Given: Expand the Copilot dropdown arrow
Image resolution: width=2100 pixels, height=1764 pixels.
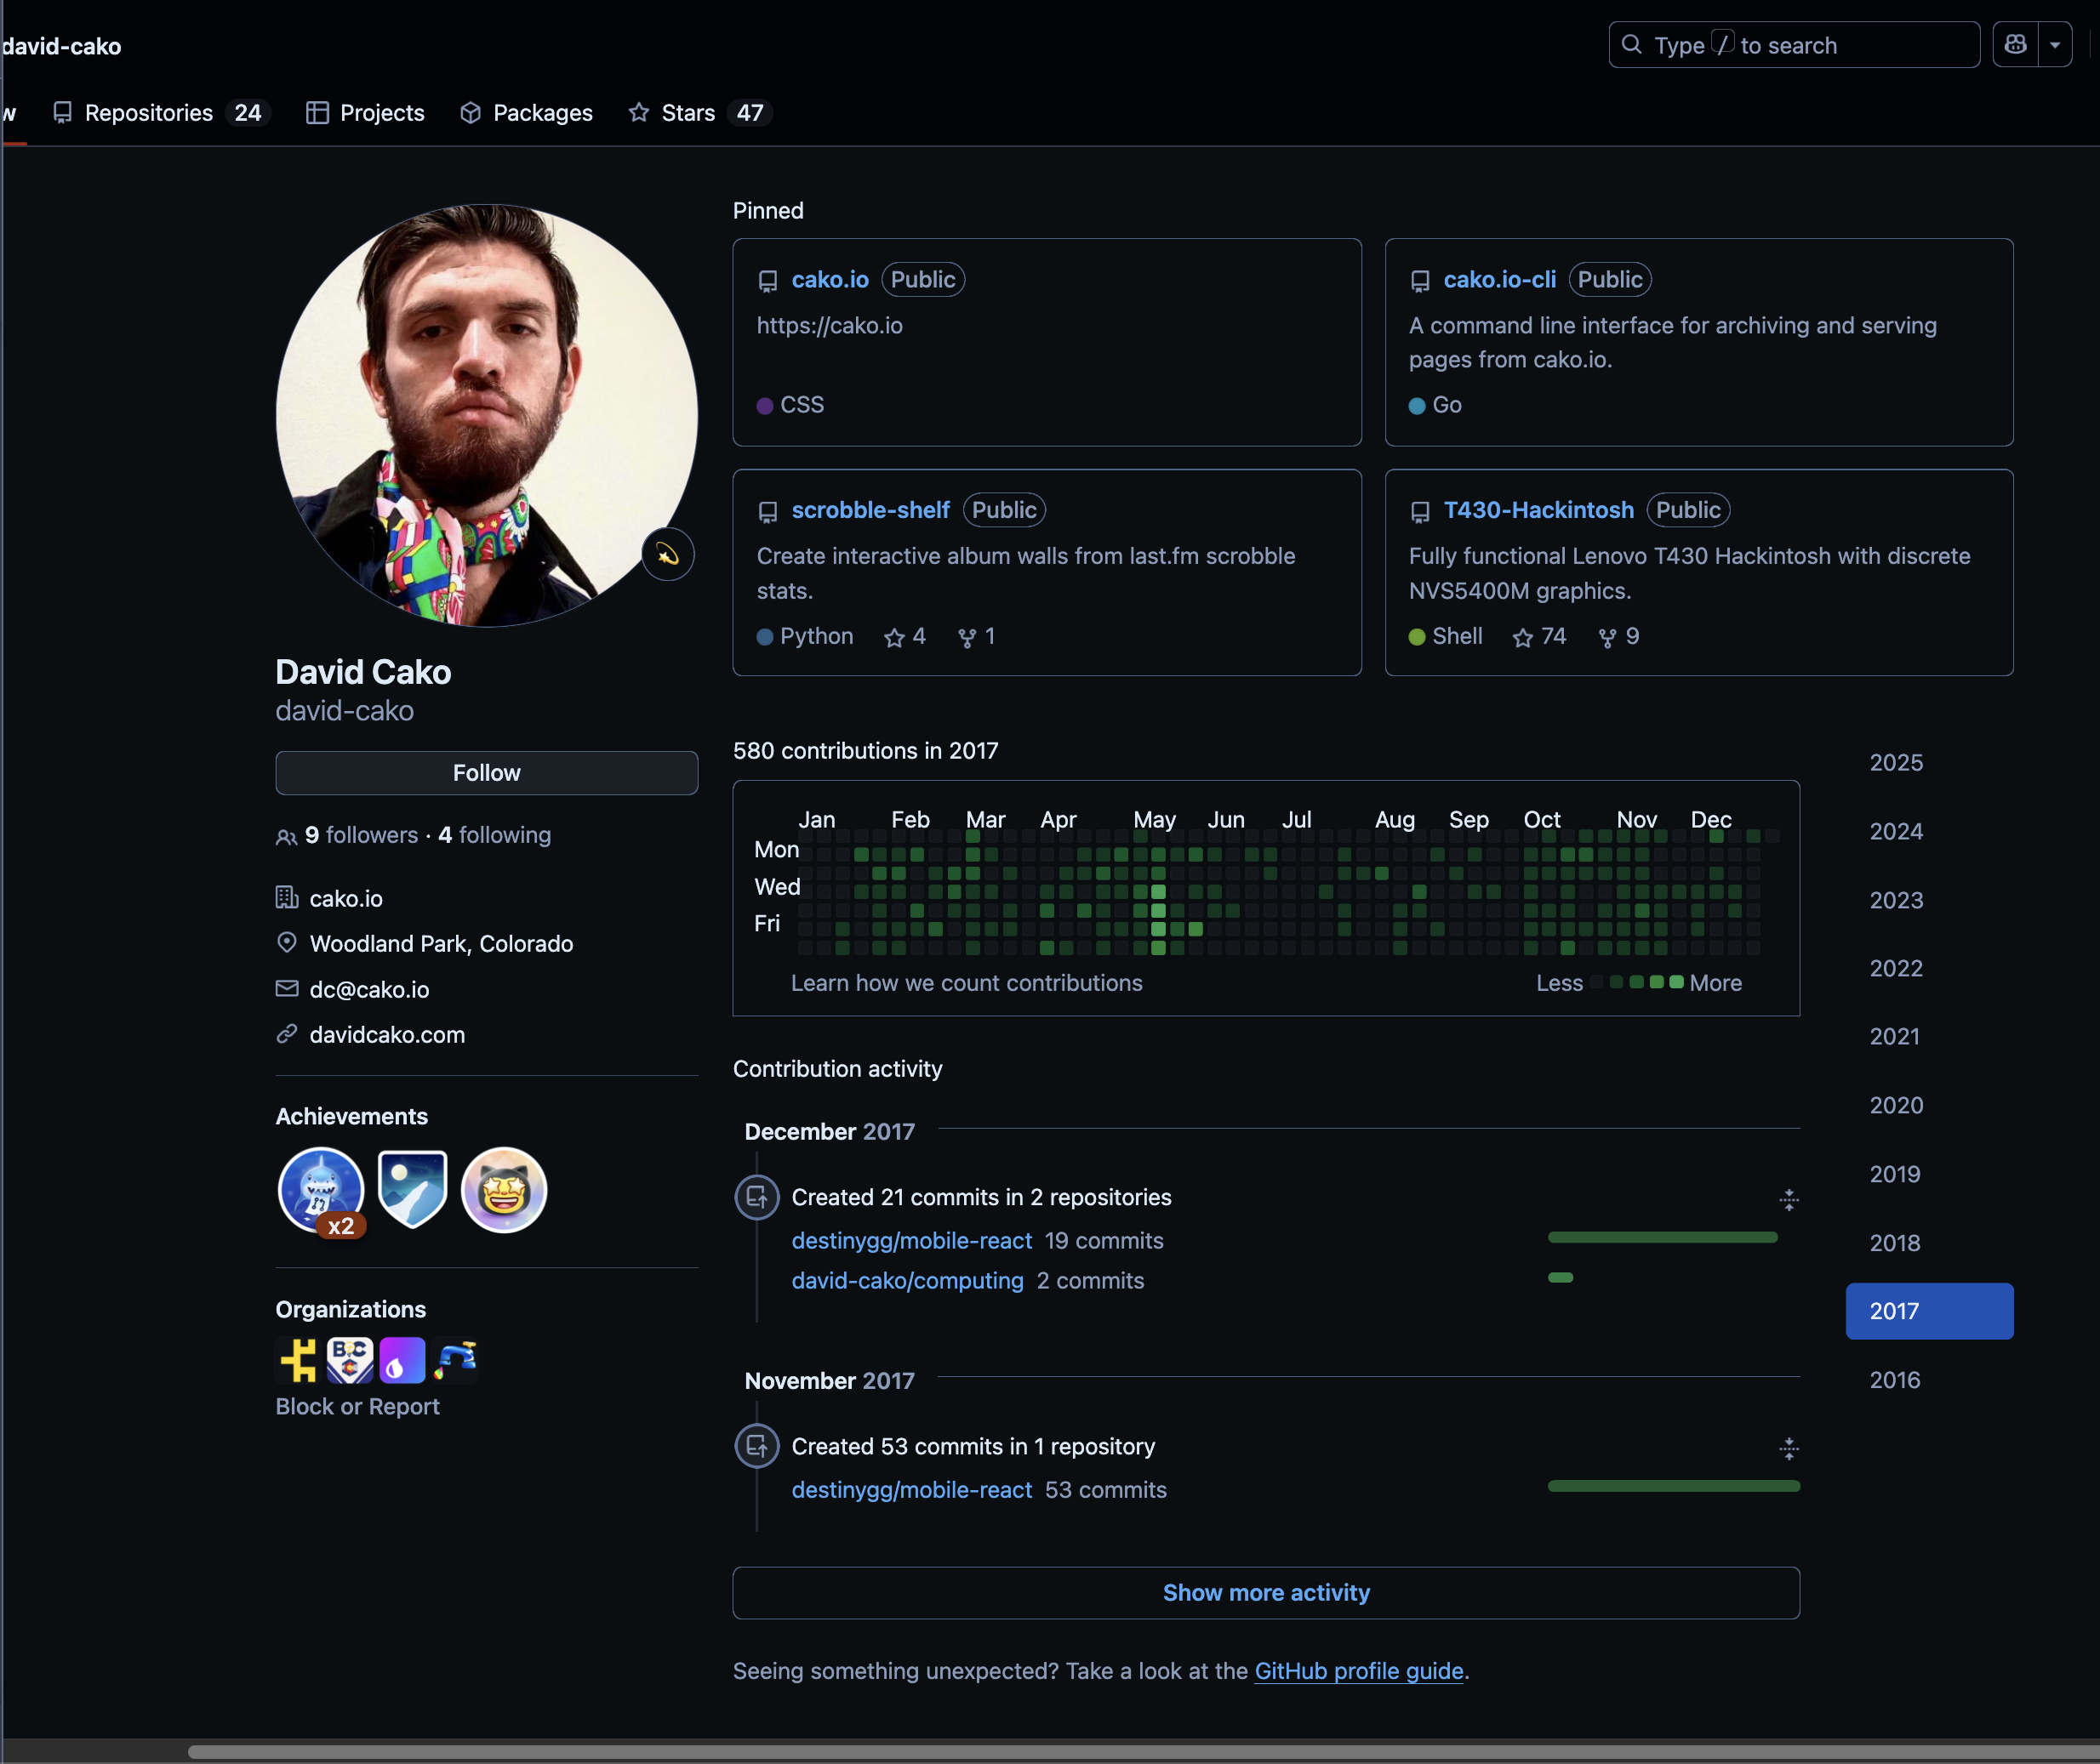Looking at the screenshot, I should pyautogui.click(x=2055, y=45).
